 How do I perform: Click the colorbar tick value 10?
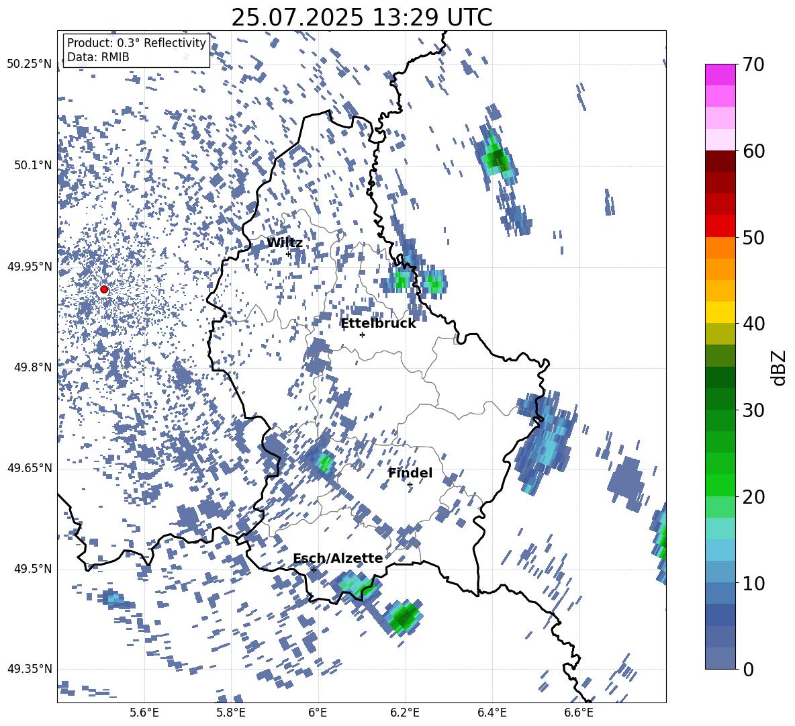[x=754, y=583]
